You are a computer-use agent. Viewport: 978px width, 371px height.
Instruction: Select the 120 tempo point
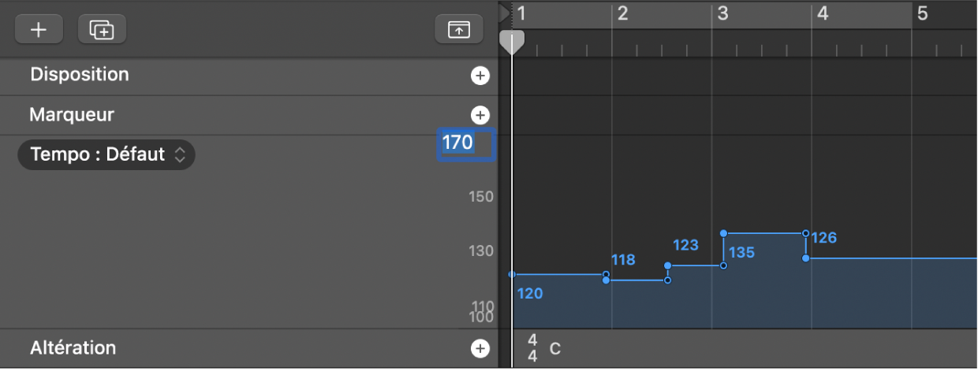coord(513,274)
